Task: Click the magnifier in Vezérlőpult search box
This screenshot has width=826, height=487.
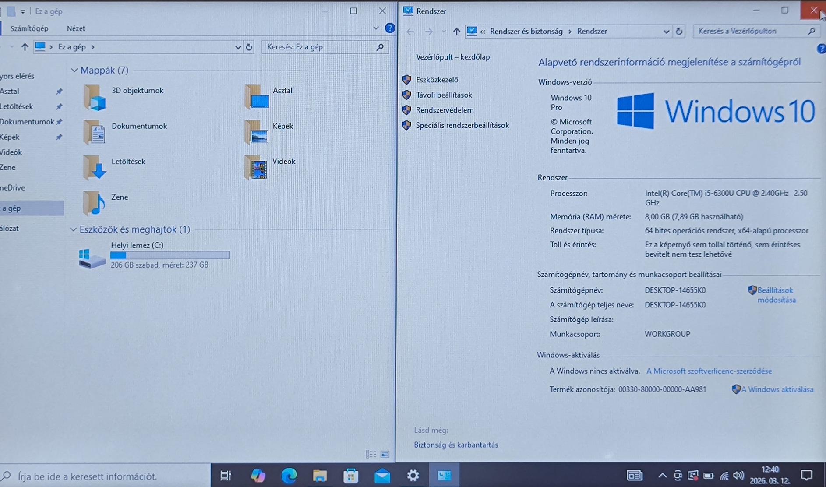Action: [811, 31]
